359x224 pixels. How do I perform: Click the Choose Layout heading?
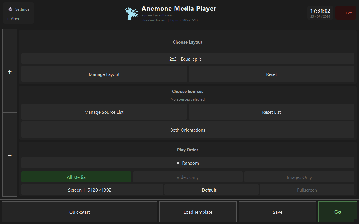point(188,42)
